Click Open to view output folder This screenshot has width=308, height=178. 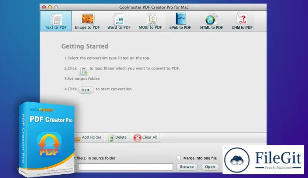210,167
